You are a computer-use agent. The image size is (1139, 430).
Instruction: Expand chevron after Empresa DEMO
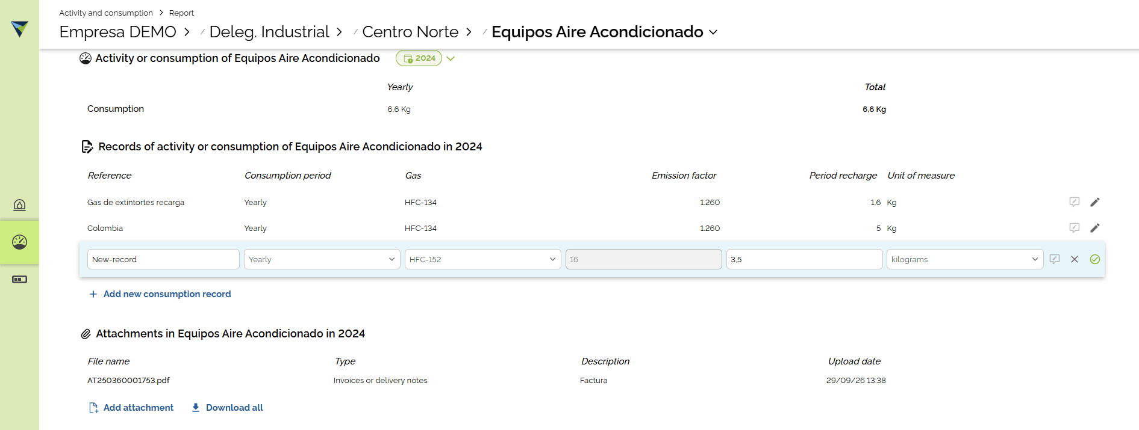187,32
